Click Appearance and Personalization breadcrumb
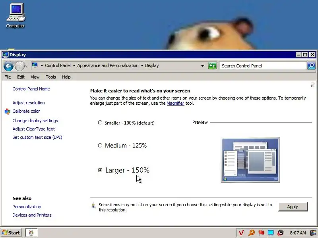The image size is (318, 238). (108, 65)
